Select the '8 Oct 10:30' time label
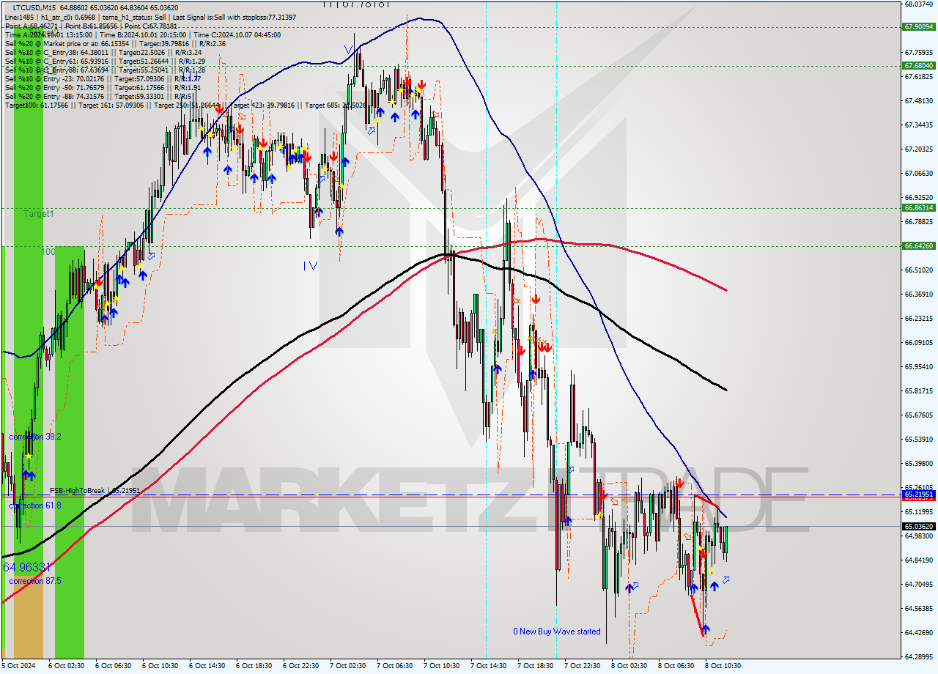The image size is (938, 674). click(x=723, y=666)
